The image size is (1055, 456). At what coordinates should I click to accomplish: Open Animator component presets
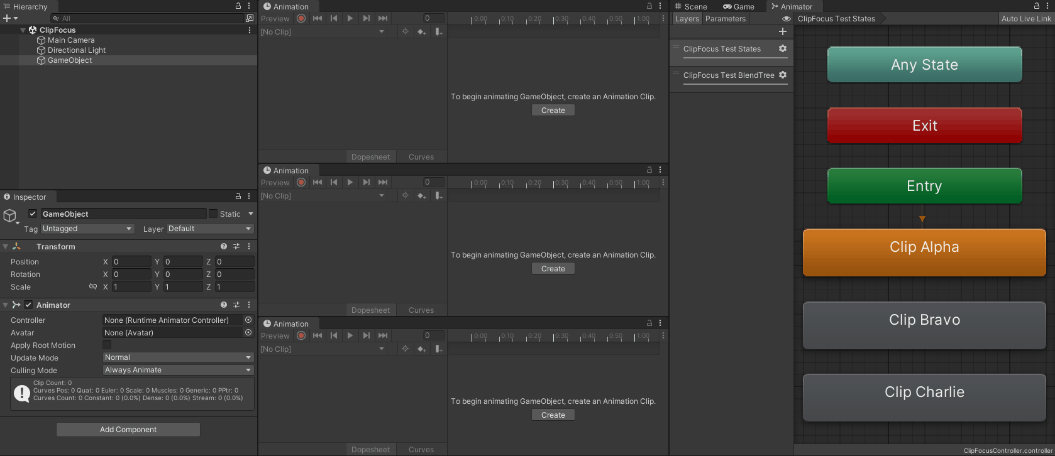236,305
